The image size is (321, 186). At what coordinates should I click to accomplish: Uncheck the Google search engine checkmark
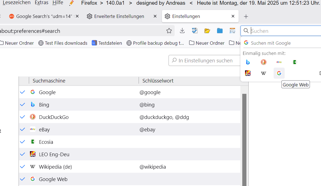coord(22,92)
